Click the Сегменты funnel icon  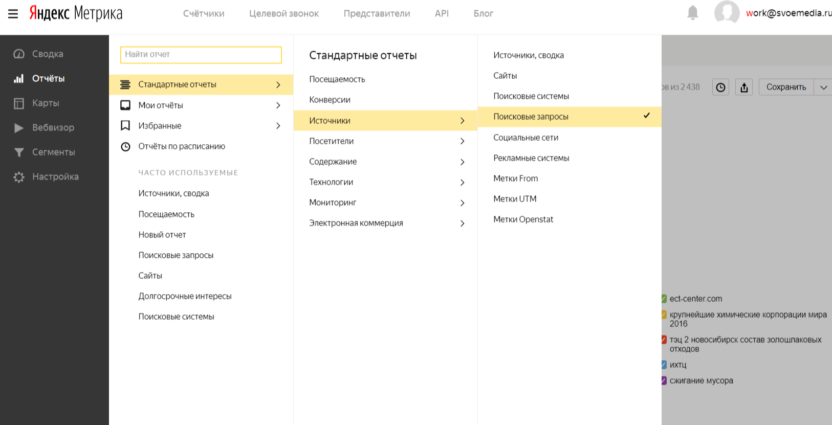(19, 152)
